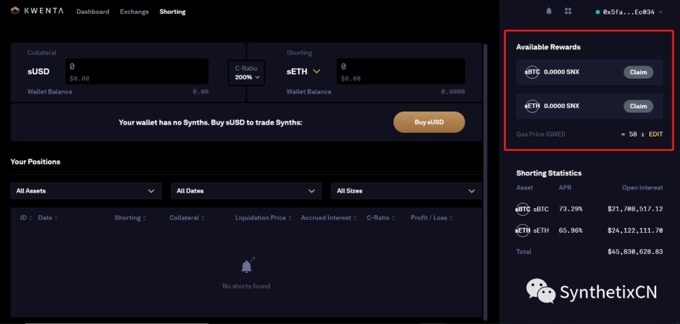Click the Kwenta logo
680x324 pixels.
click(37, 11)
